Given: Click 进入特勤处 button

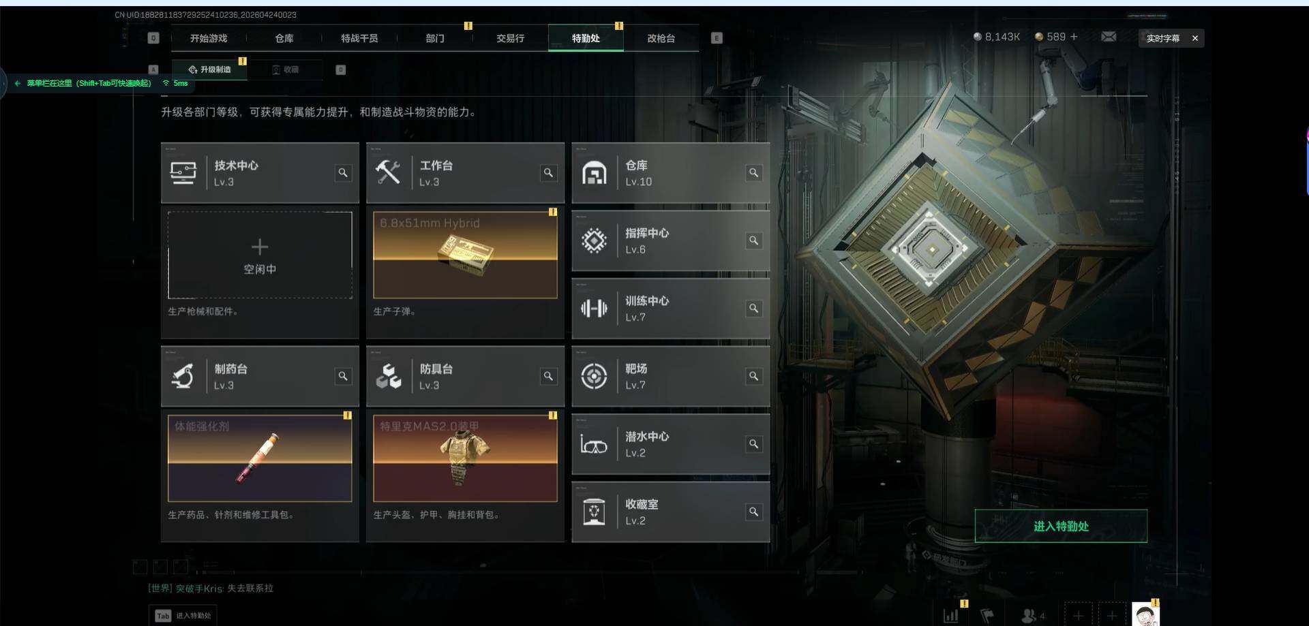Looking at the screenshot, I should coord(1061,526).
